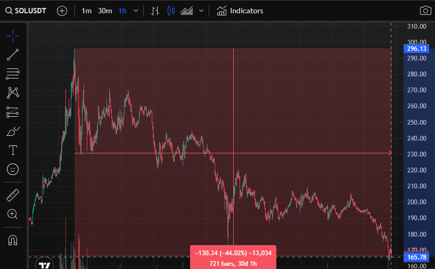Activate the zoom in tool
The height and width of the screenshot is (269, 435).
coord(13,214)
